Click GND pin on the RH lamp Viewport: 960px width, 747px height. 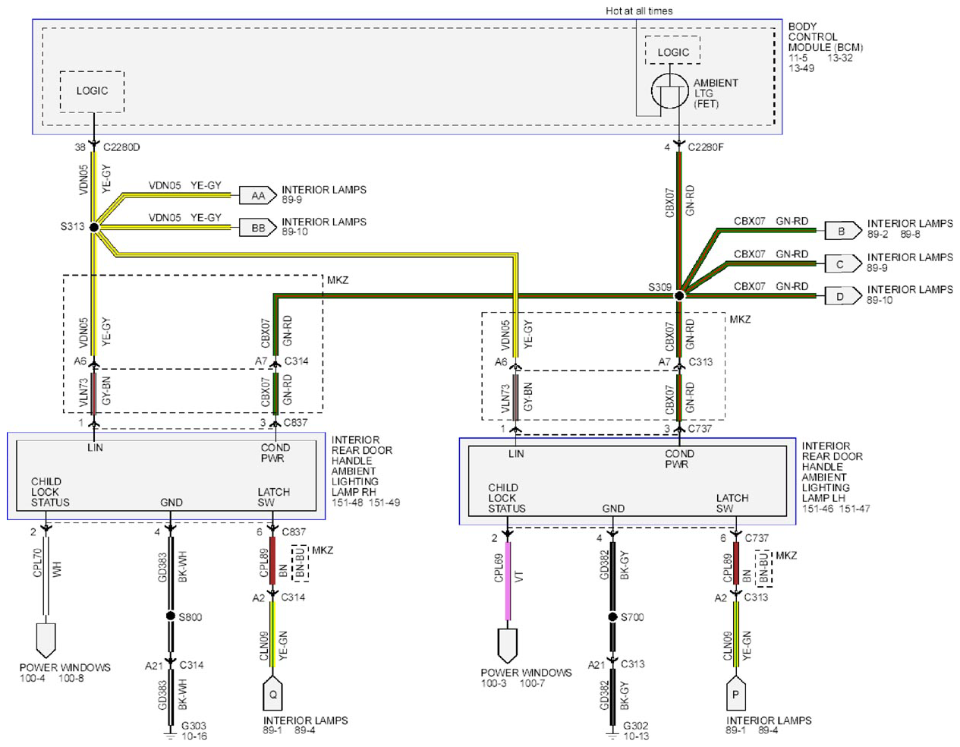click(172, 503)
